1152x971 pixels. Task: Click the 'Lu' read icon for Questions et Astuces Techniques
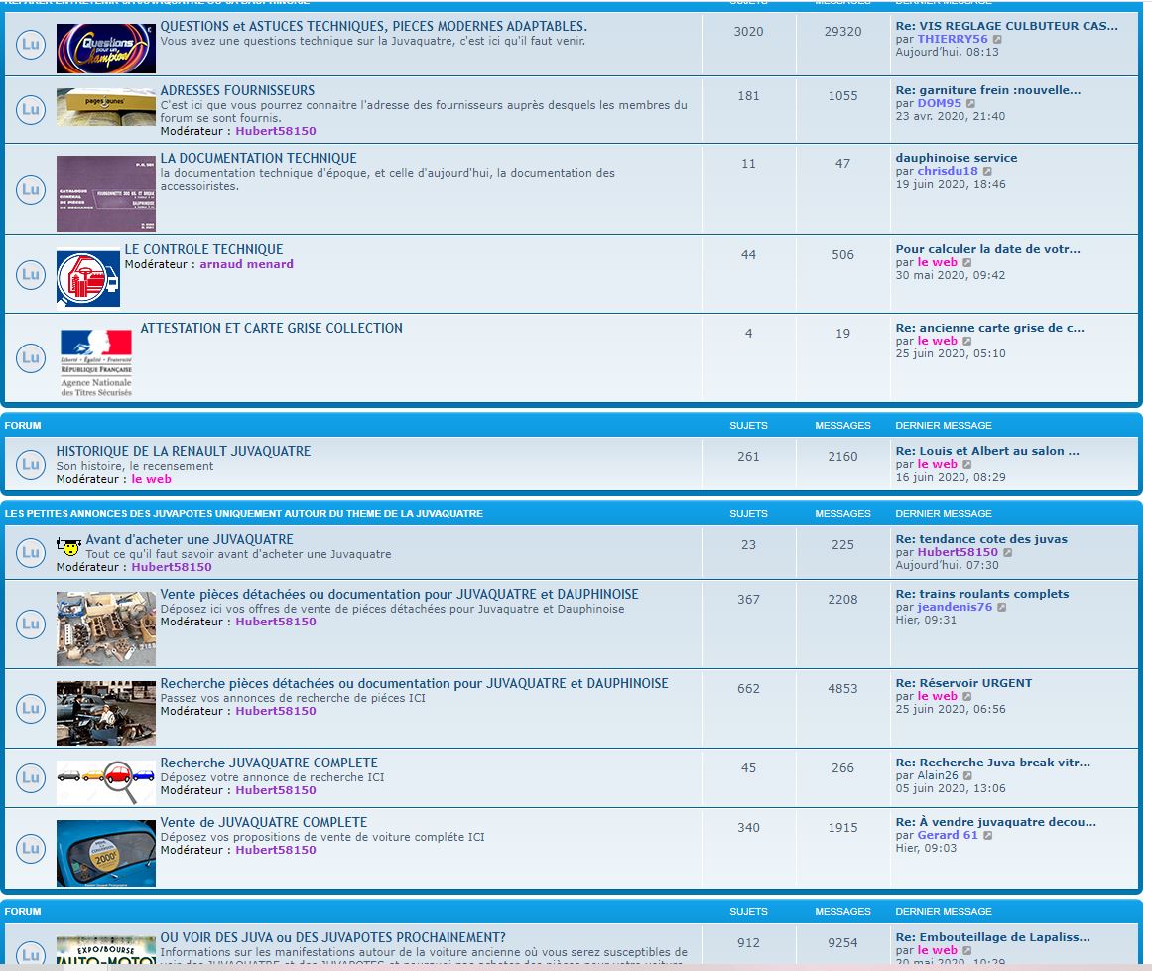(x=31, y=44)
